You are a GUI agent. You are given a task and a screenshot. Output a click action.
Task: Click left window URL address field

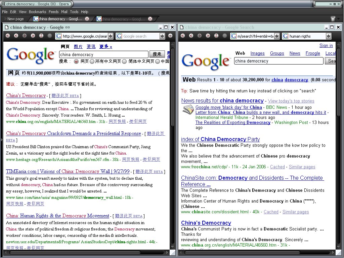coord(85,36)
